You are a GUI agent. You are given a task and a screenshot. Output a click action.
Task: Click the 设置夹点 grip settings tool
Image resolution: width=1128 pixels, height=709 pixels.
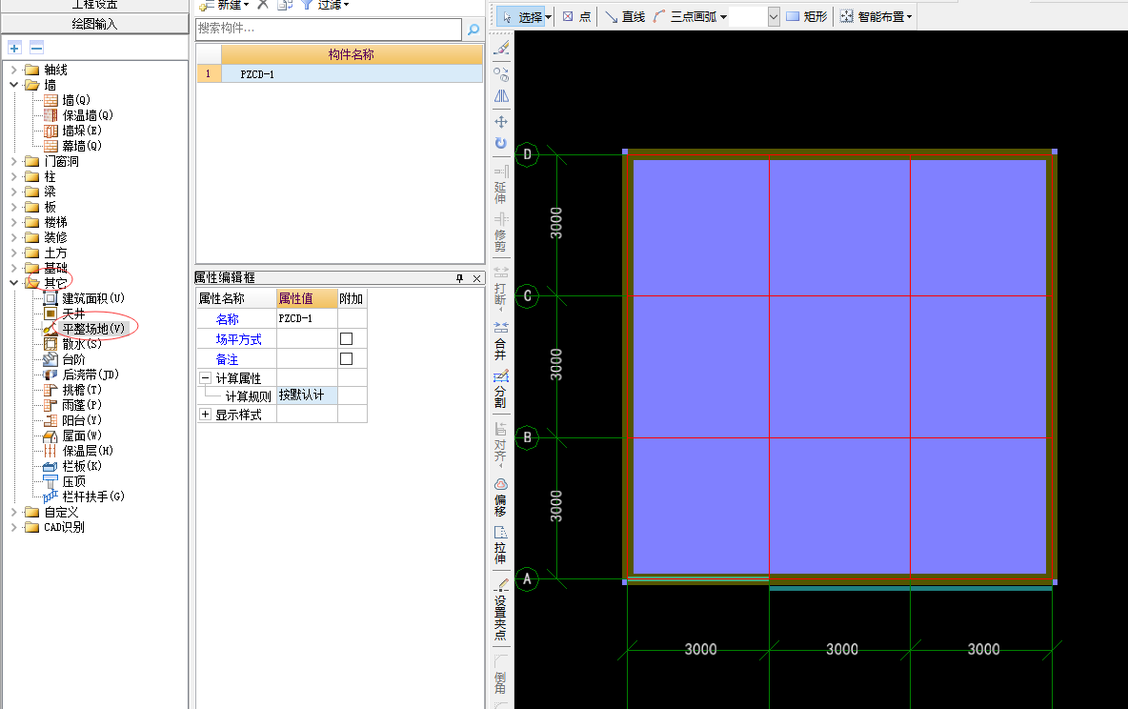click(501, 610)
